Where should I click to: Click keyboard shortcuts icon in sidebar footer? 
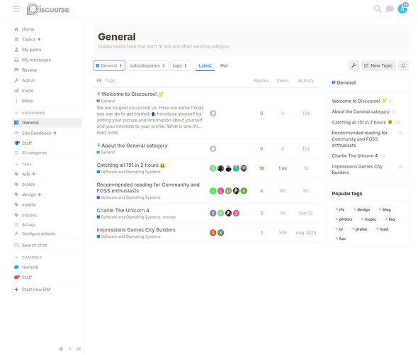(x=79, y=349)
